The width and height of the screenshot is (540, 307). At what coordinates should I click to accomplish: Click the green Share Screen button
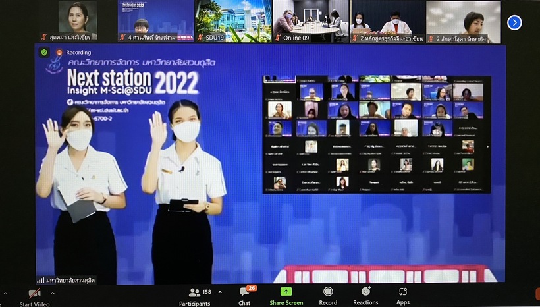(286, 296)
